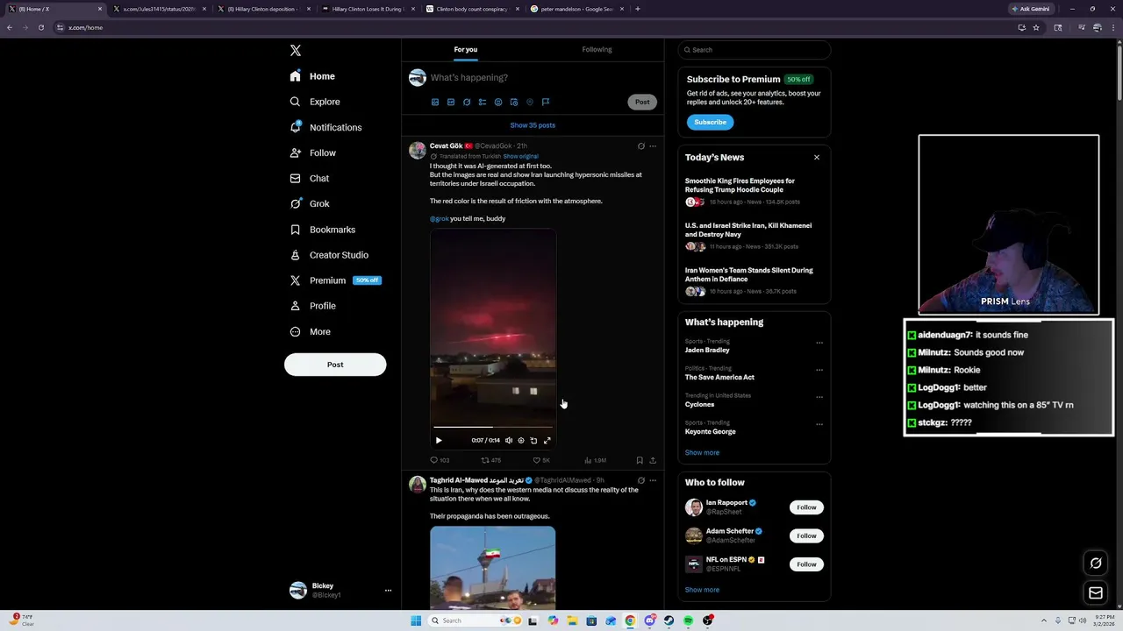Click Show 35 posts link
The image size is (1123, 631).
(533, 125)
